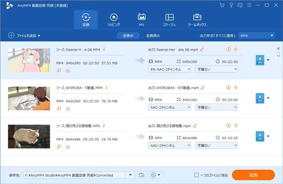283x184 pixels.
Task: Open the コラージュ tab
Action: coord(169,20)
